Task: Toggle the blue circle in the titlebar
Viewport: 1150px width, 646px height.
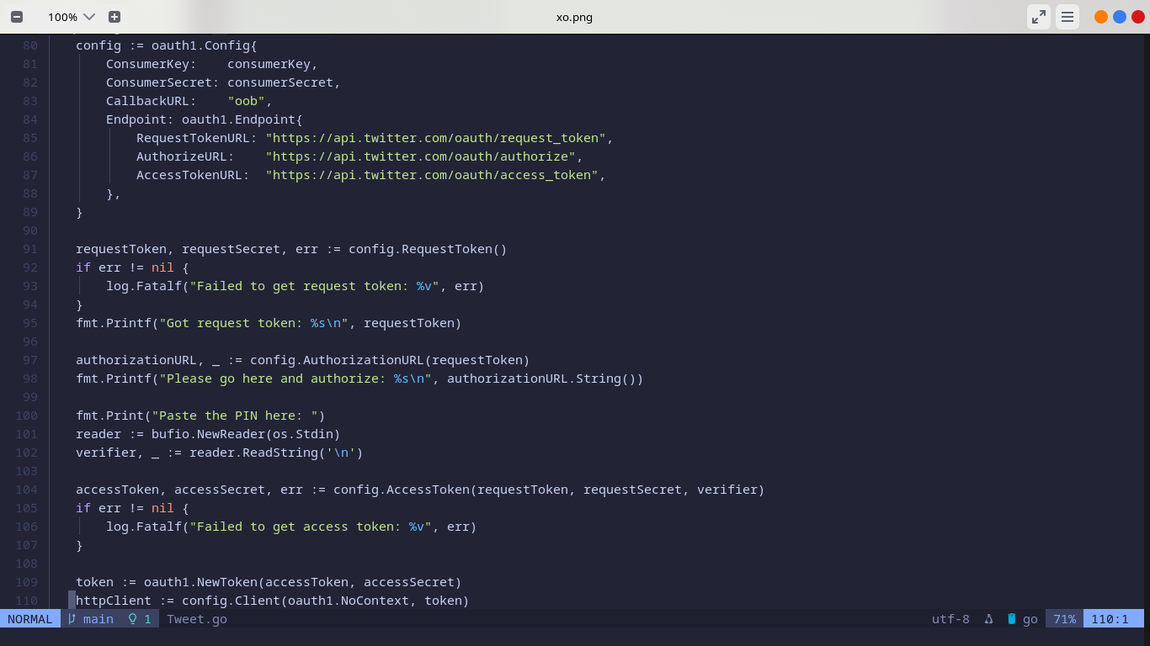Action: [1121, 16]
